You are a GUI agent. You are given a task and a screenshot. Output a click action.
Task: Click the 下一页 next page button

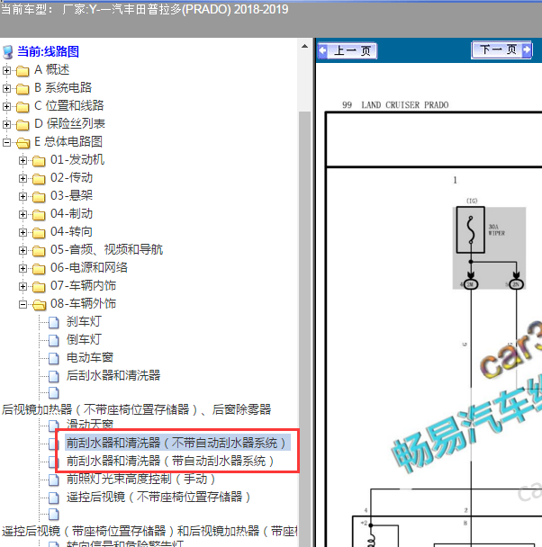[x=501, y=49]
